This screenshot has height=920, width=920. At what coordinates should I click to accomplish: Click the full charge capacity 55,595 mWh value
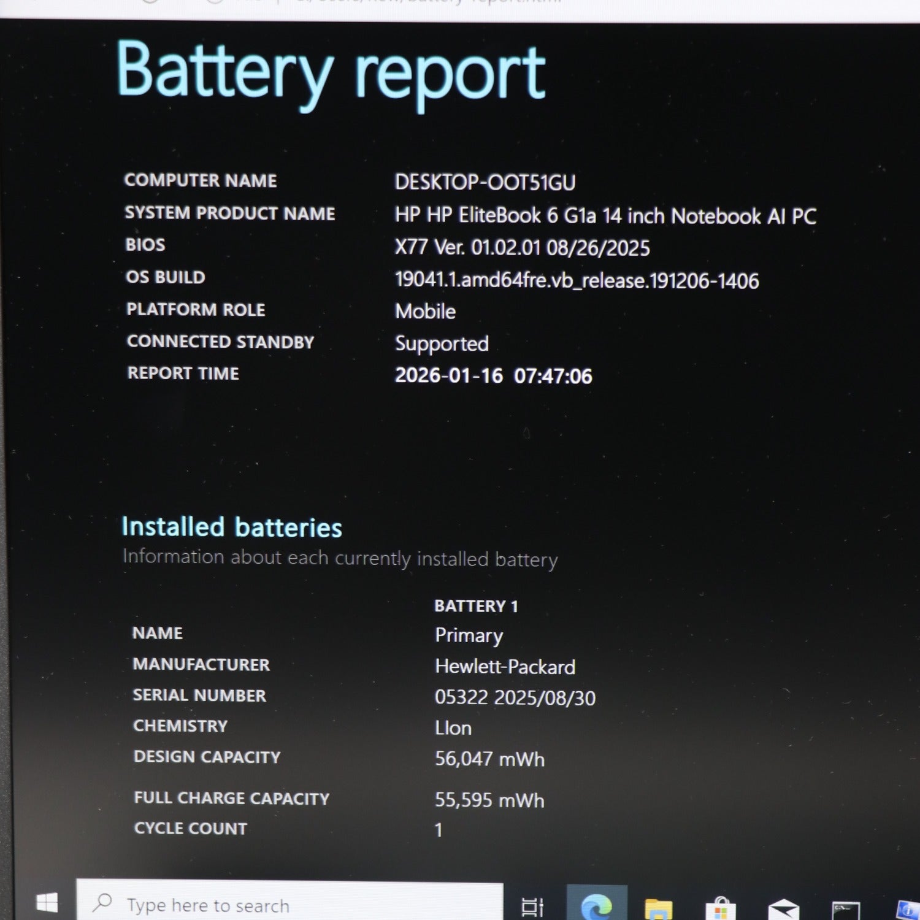tap(489, 800)
